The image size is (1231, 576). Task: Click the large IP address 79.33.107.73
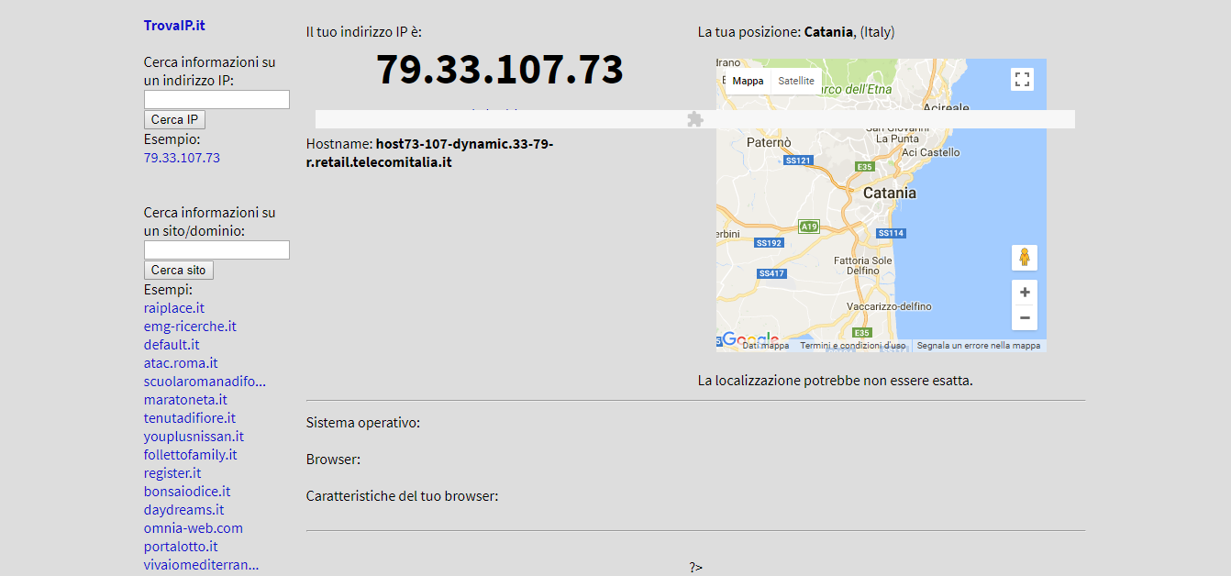(x=500, y=70)
